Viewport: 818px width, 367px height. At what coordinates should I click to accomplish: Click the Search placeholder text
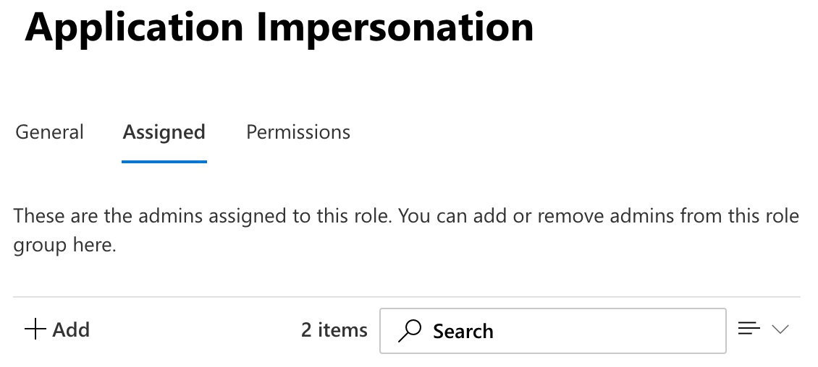point(463,331)
